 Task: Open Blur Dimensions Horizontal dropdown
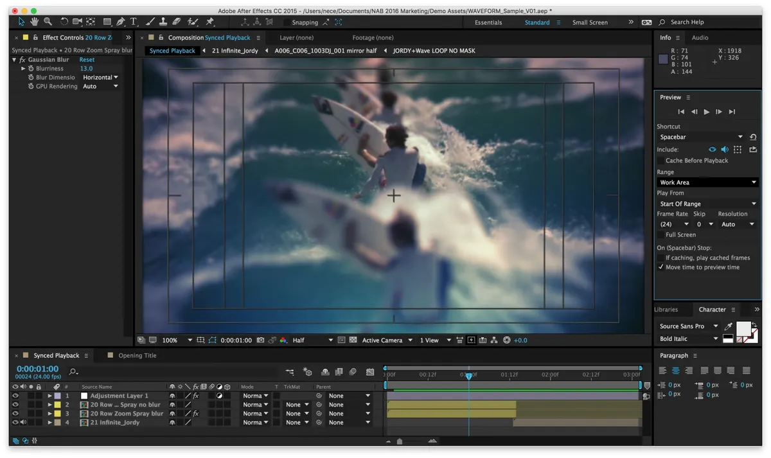(101, 77)
